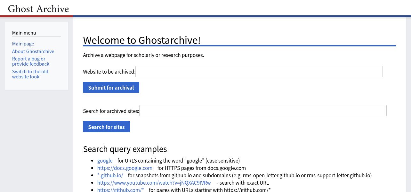This screenshot has height=192, width=411.
Task: Click Submit for archival button
Action: coord(111,88)
